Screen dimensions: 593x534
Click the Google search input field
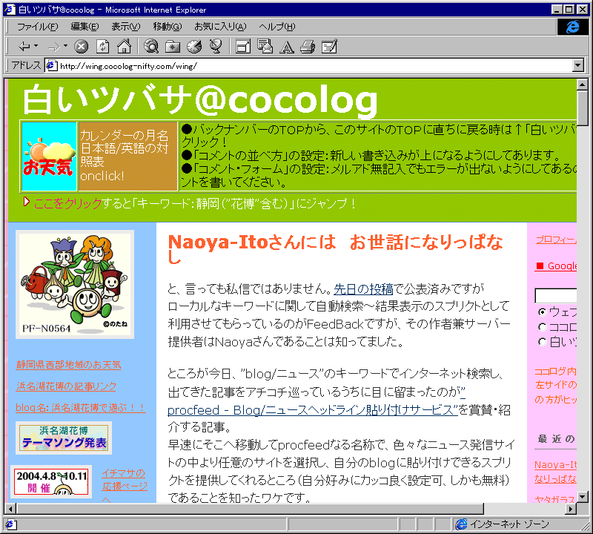point(555,295)
